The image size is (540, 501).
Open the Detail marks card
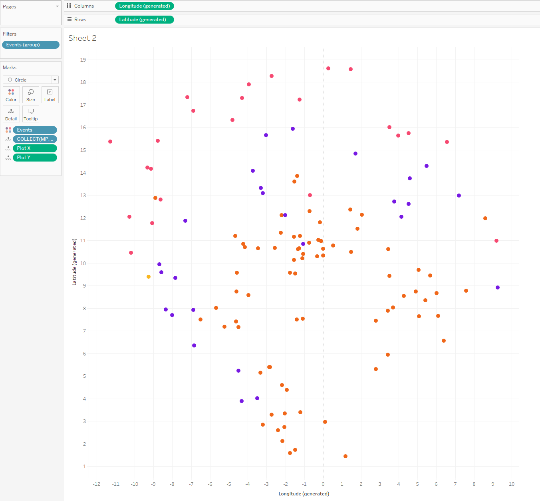[11, 114]
